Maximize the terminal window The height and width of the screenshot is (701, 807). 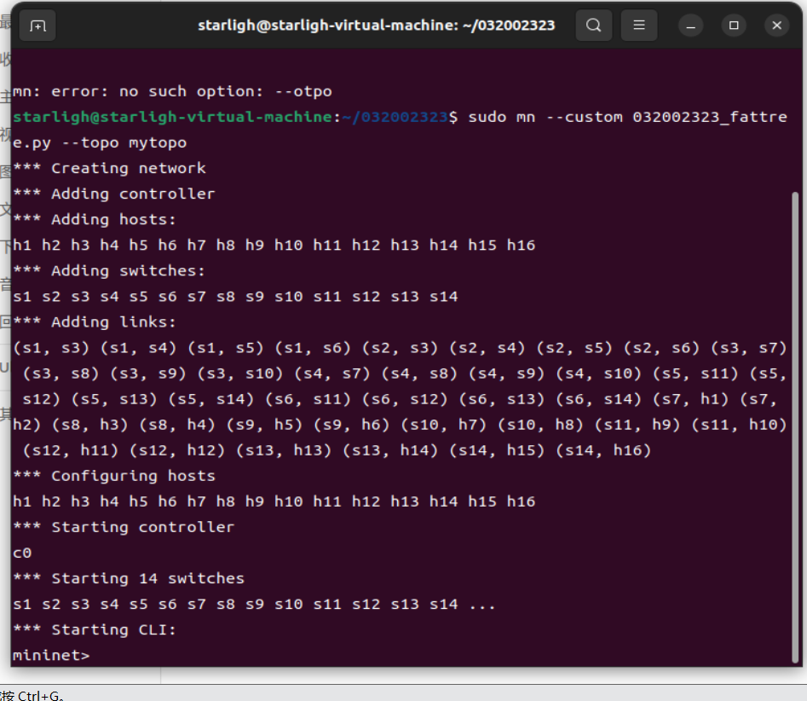734,26
